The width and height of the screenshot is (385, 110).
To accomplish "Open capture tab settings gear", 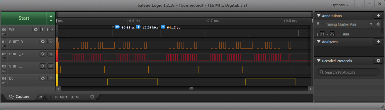I will point(92,97).
